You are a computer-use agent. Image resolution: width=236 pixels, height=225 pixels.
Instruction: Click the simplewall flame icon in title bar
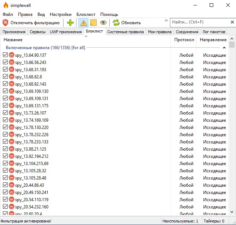point(6,5)
